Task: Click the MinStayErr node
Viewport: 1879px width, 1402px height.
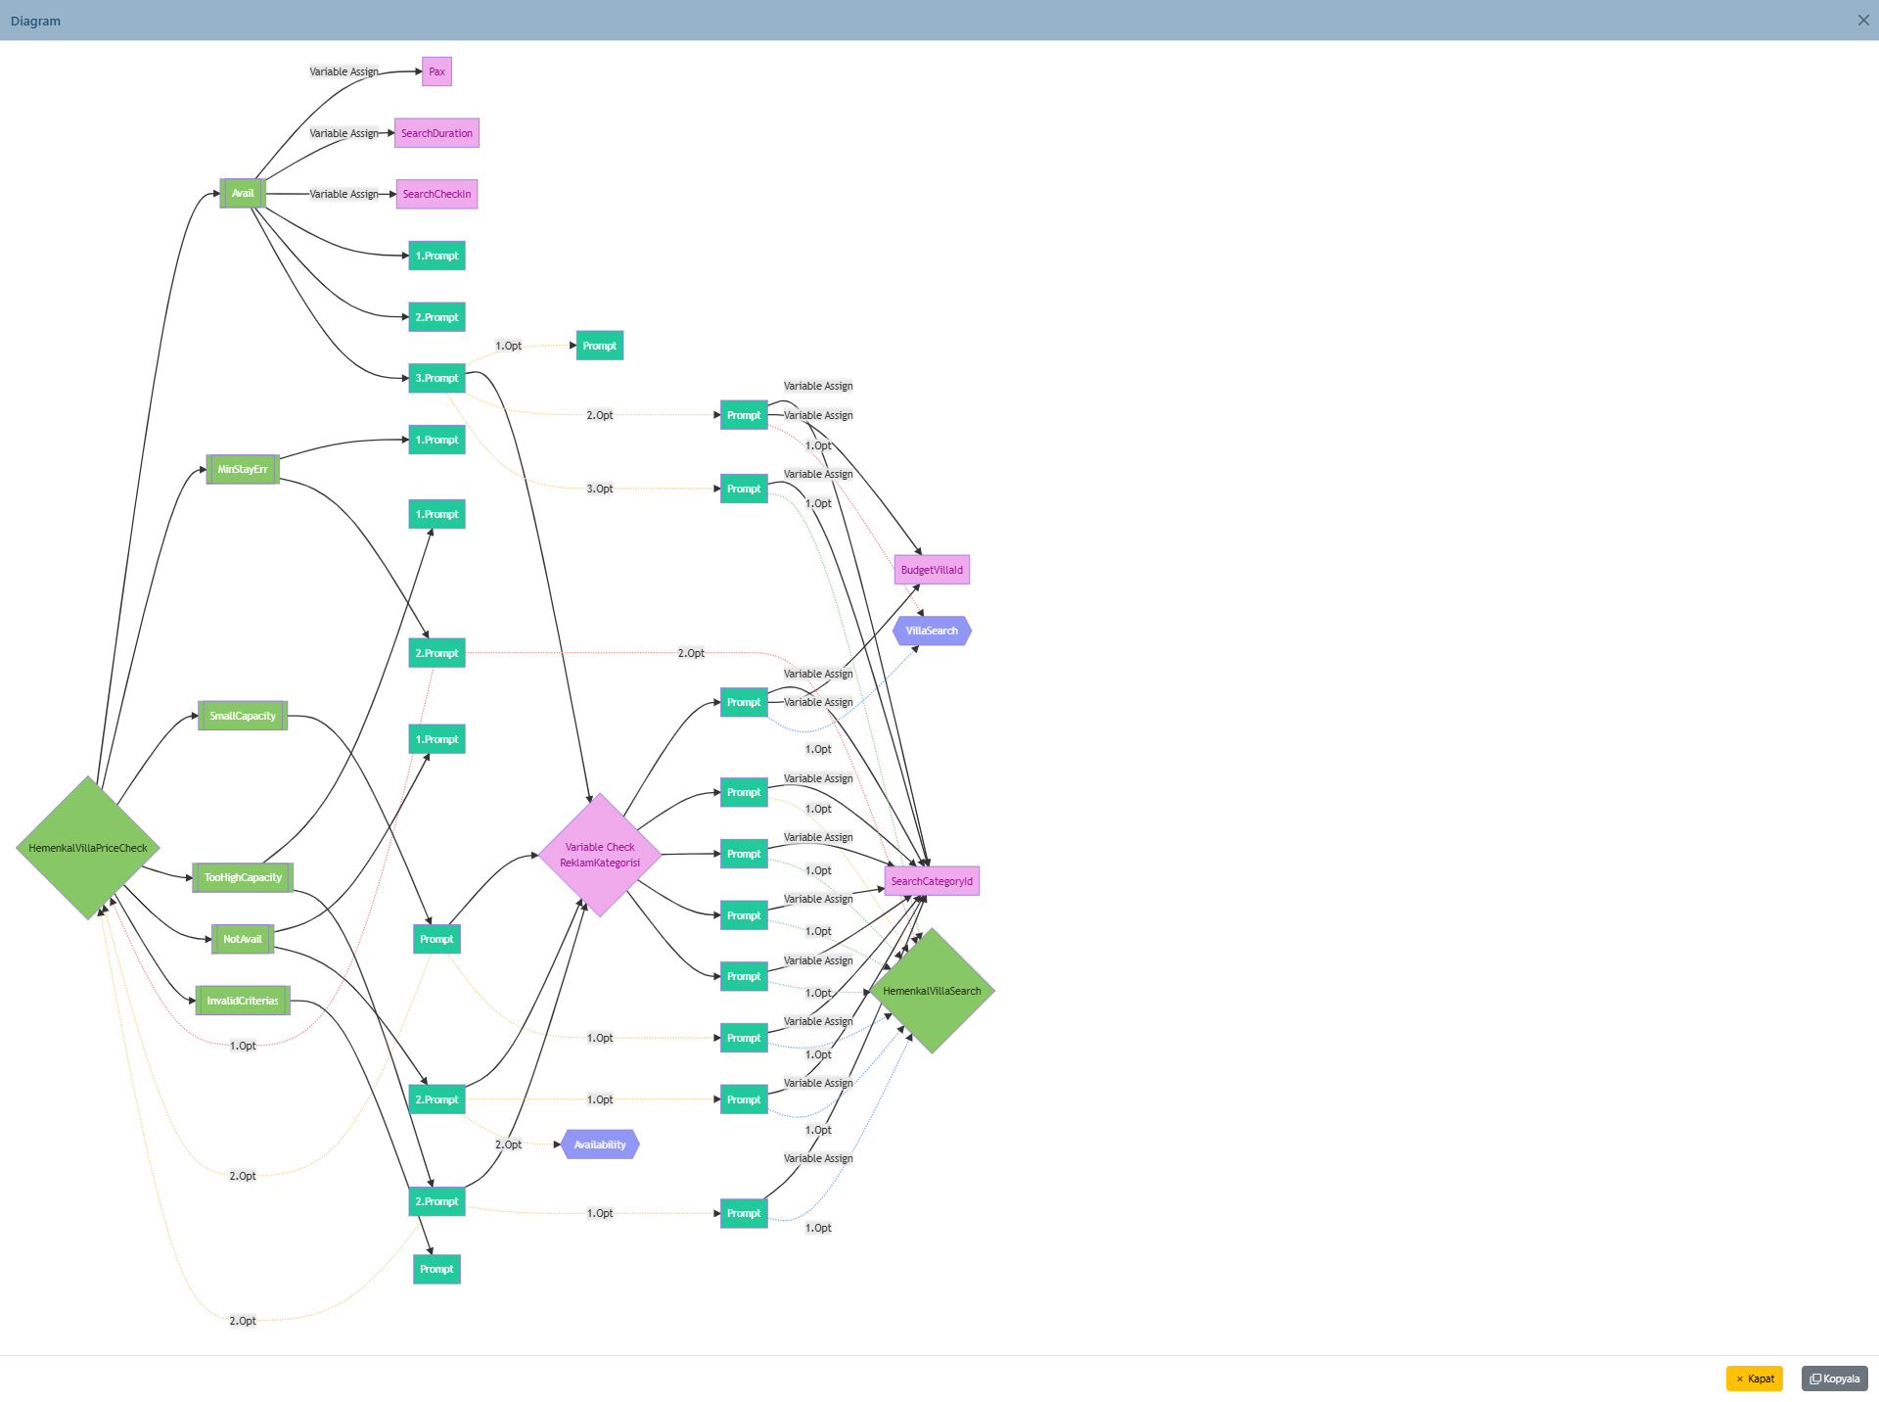Action: [x=243, y=469]
